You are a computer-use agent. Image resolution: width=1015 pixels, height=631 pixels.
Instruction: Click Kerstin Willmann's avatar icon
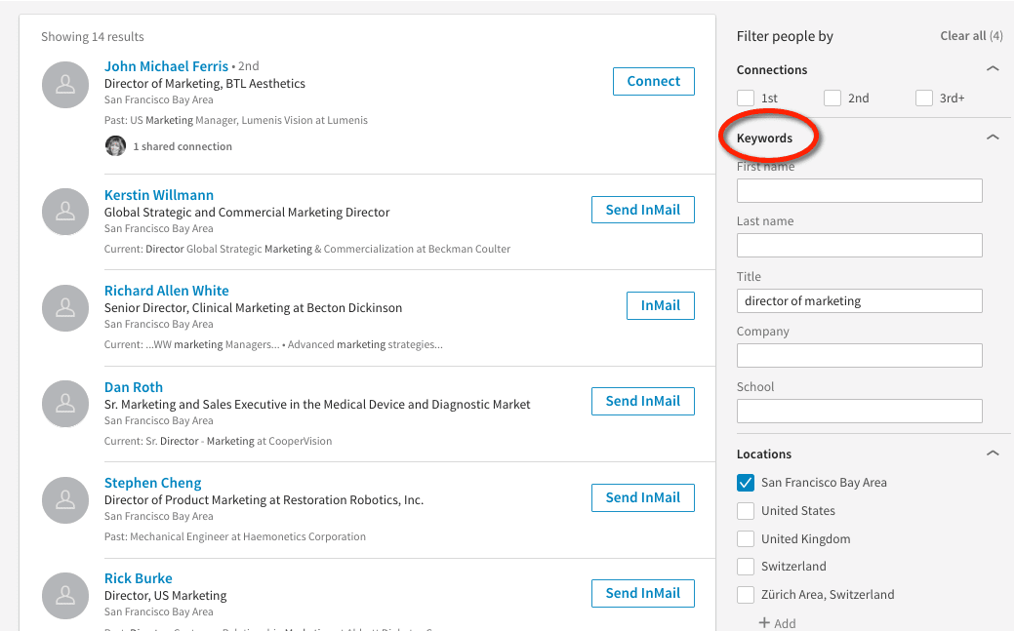(65, 213)
